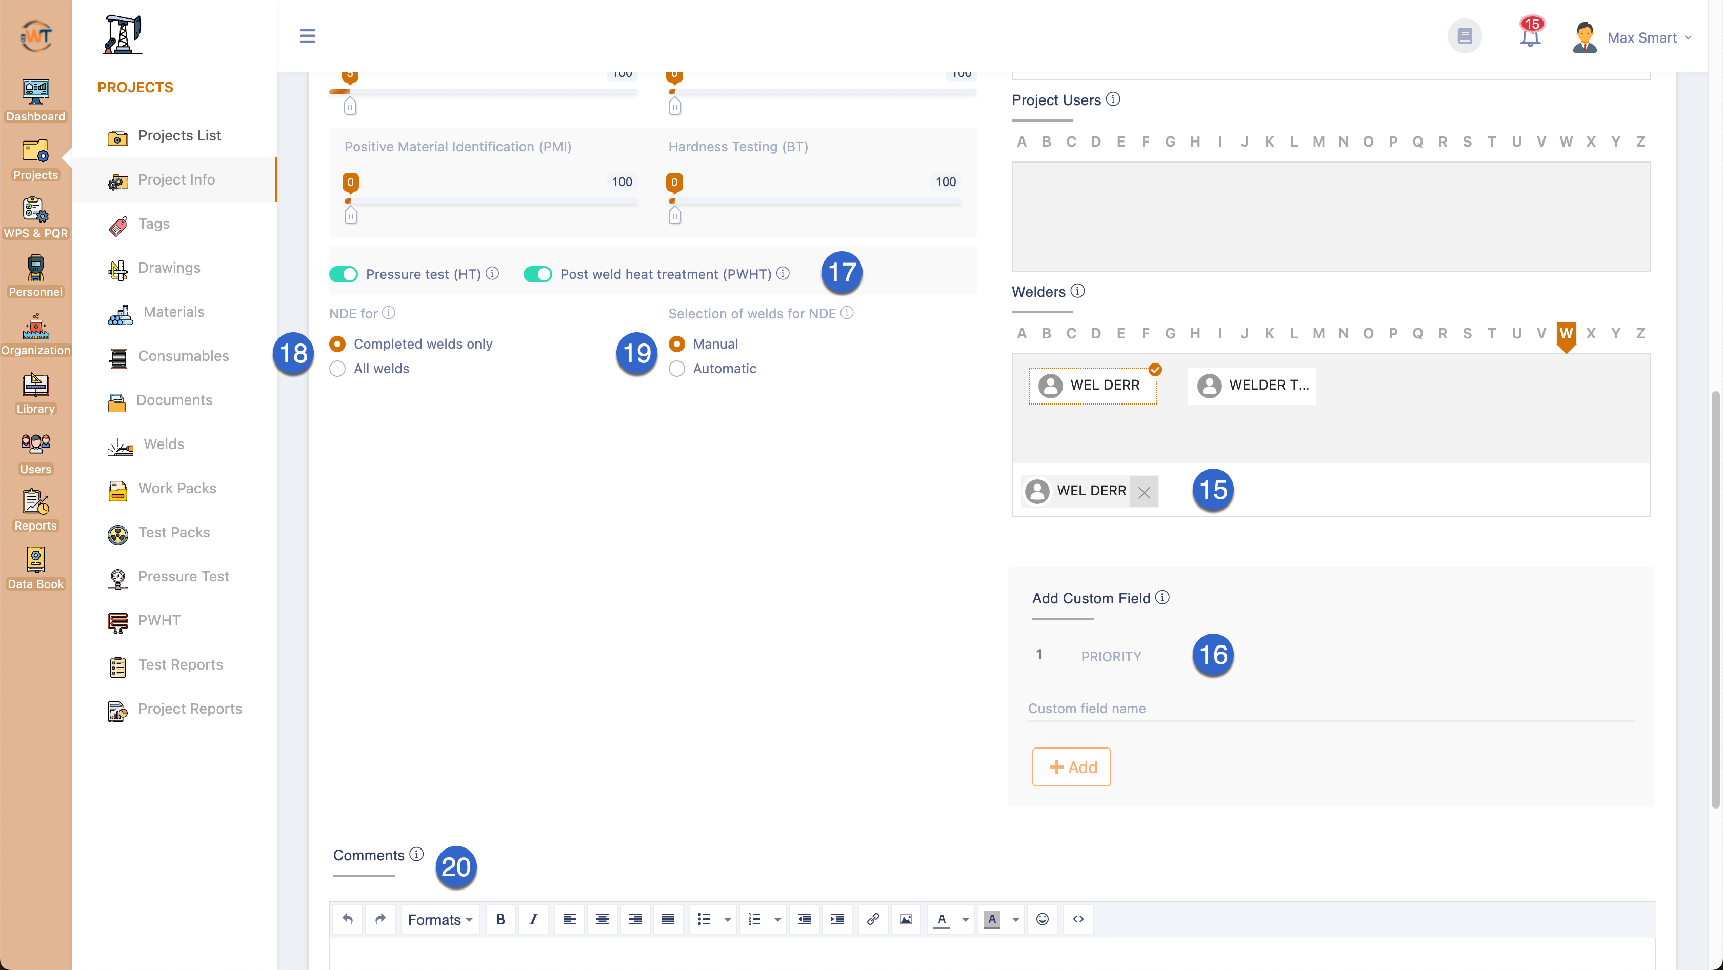Click the Custom field name input

(1330, 708)
